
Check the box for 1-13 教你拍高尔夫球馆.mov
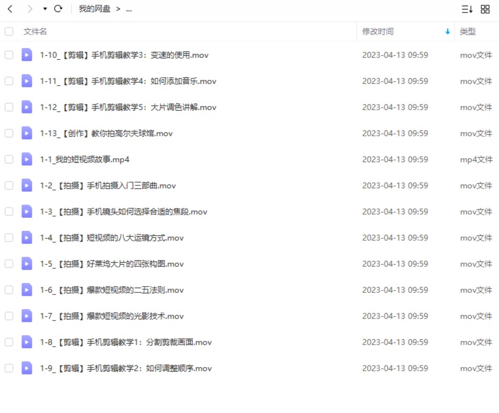[9, 134]
